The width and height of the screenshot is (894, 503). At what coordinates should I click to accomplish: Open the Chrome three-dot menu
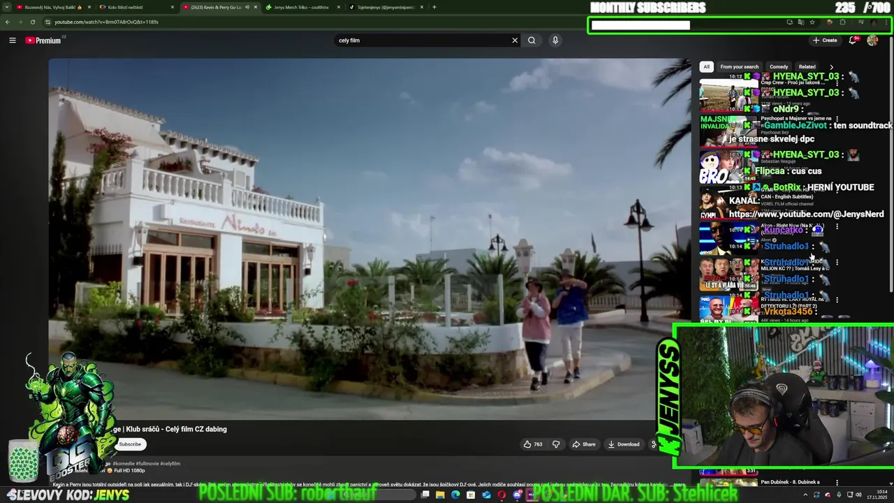887,22
